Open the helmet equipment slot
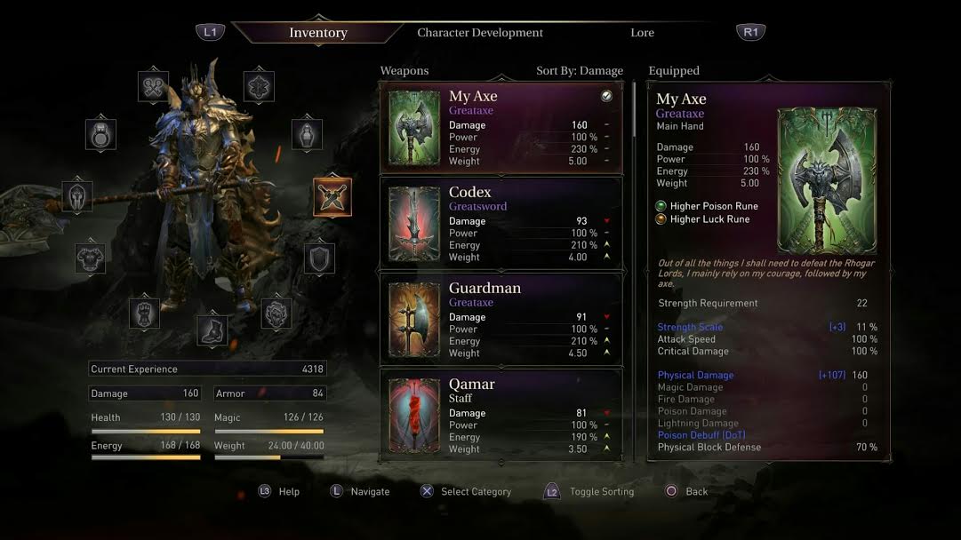Image resolution: width=961 pixels, height=540 pixels. coord(77,196)
